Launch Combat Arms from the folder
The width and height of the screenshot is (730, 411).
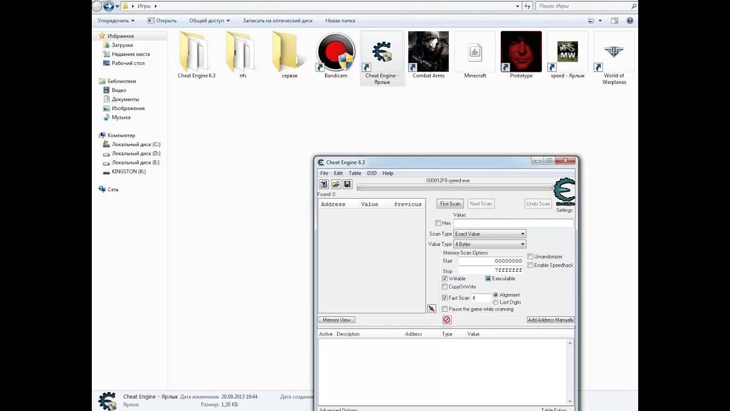[x=428, y=53]
